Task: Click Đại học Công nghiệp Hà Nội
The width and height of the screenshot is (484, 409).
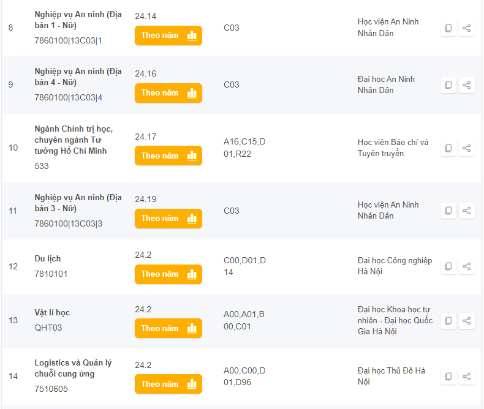Action: [x=394, y=266]
